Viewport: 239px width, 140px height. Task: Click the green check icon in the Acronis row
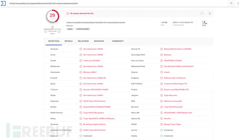click(161, 130)
